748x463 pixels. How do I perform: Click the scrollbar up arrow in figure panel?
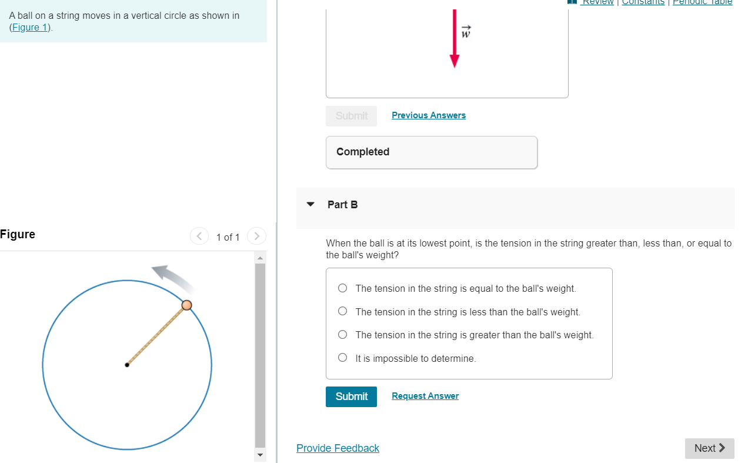pyautogui.click(x=259, y=257)
